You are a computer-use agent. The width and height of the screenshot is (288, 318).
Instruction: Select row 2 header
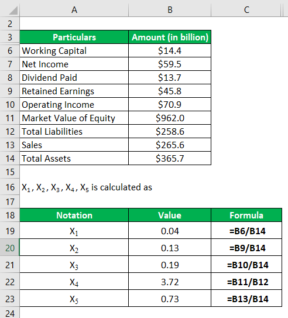point(10,24)
